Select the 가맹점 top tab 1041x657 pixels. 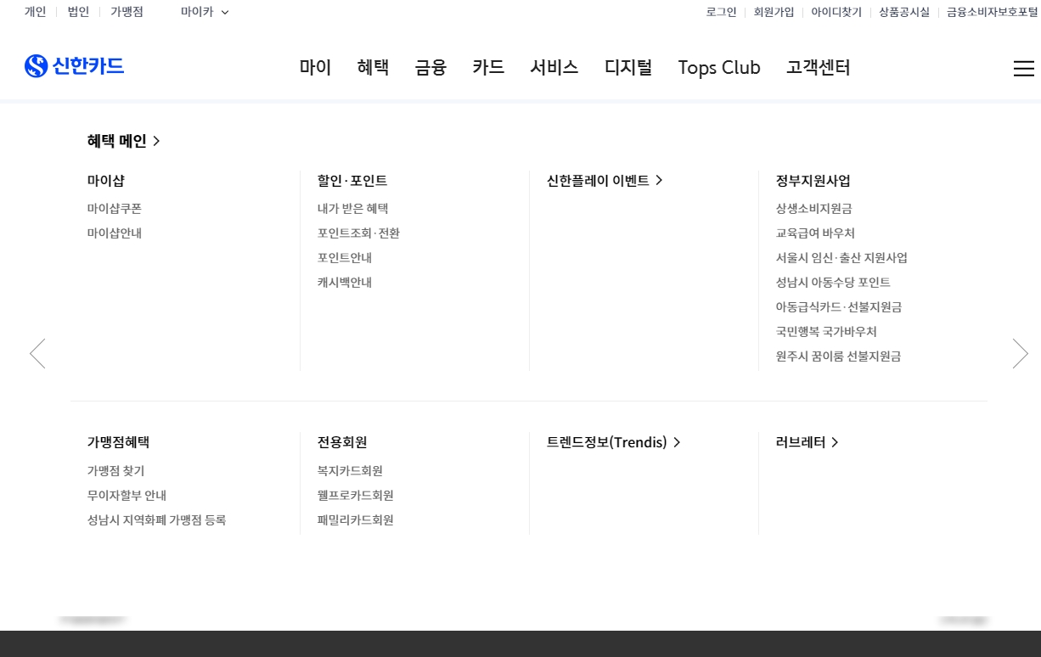127,12
